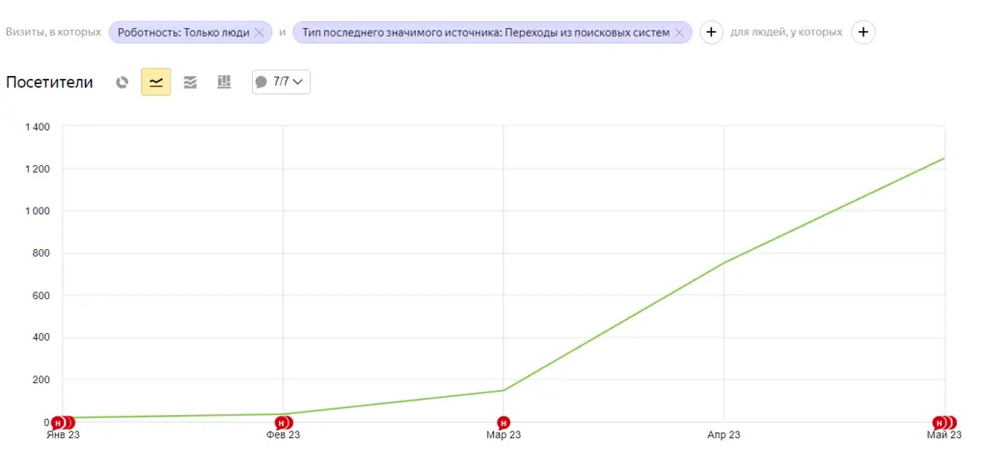Switch to stacked area chart view

point(190,82)
